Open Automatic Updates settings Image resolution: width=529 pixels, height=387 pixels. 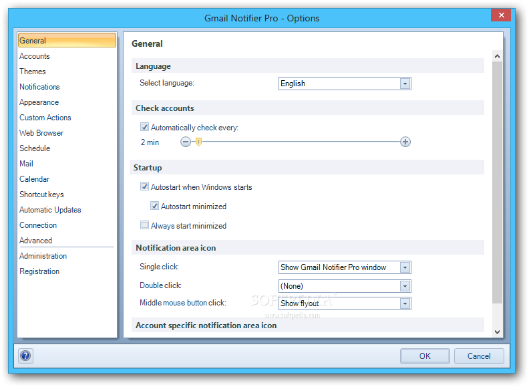[x=50, y=210]
